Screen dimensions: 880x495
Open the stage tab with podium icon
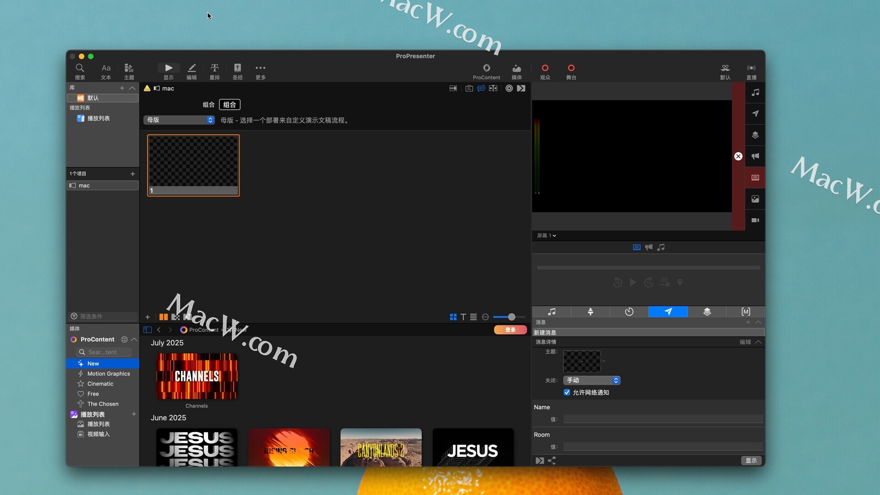tap(590, 312)
